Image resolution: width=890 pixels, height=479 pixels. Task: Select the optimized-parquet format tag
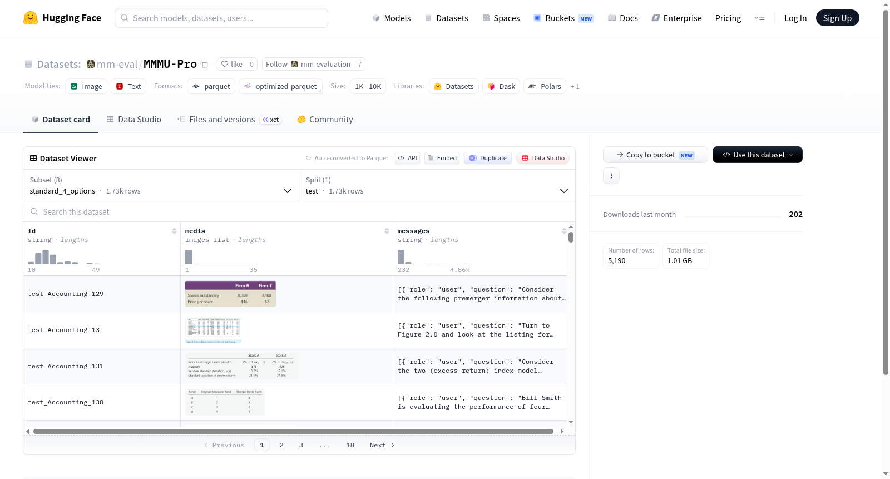(x=280, y=86)
